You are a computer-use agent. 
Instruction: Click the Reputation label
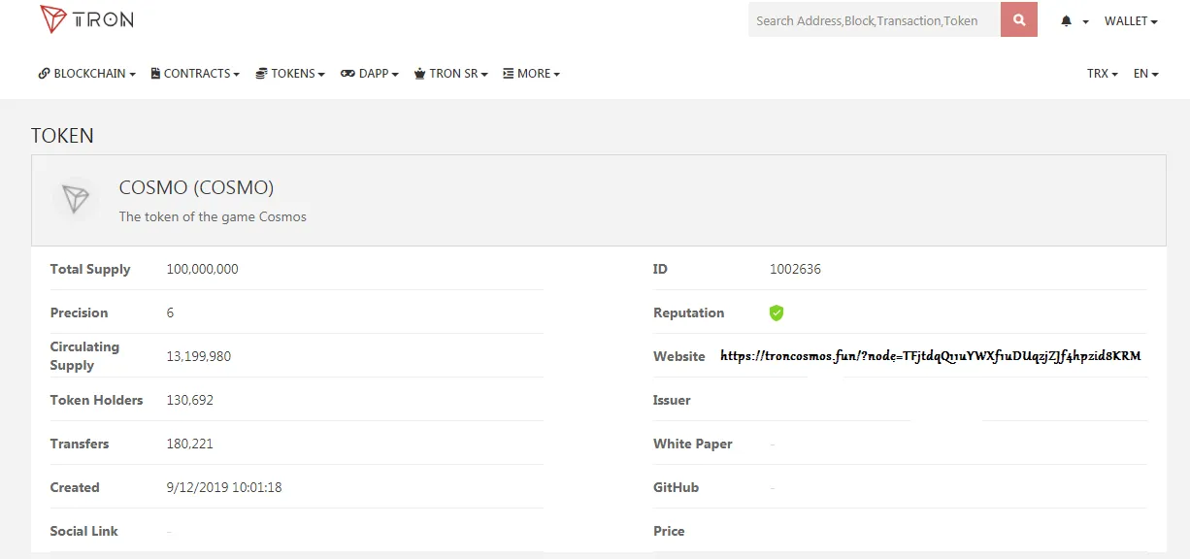689,312
